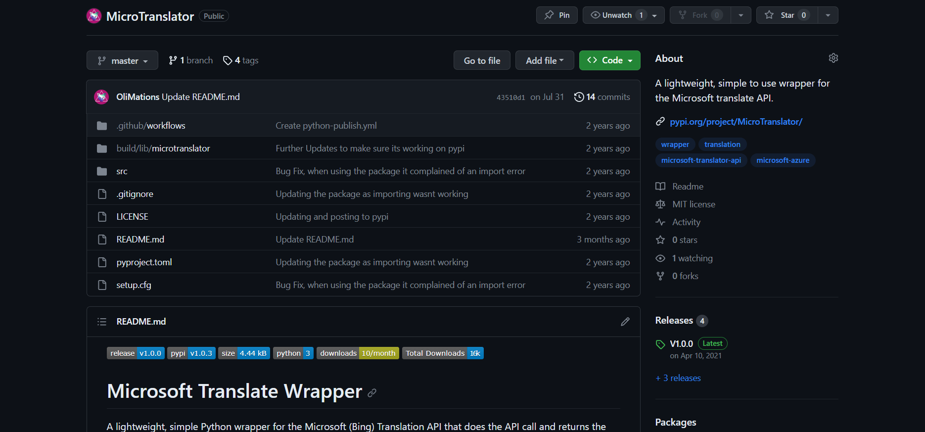The width and height of the screenshot is (925, 432).
Task: Click the size 4.44 kB badge
Action: (244, 353)
